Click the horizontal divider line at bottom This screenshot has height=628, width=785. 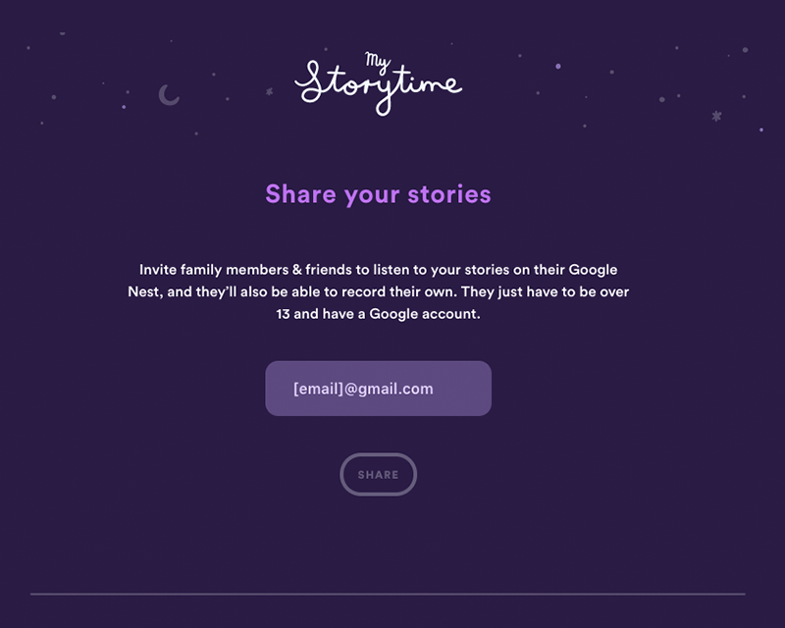(x=388, y=594)
